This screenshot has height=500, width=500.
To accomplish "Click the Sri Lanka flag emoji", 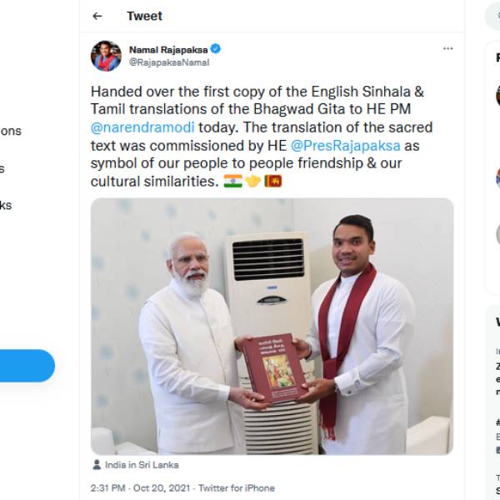I will click(x=273, y=180).
